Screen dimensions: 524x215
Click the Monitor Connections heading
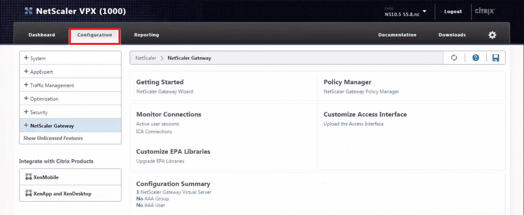[x=169, y=114]
